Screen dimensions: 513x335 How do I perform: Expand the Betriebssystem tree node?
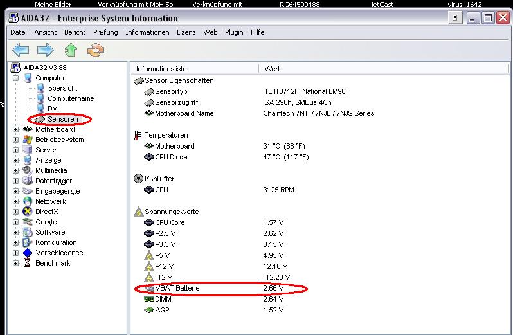[15, 140]
